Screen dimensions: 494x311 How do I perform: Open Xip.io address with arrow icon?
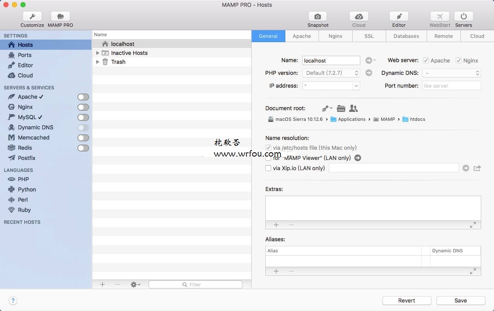point(465,168)
